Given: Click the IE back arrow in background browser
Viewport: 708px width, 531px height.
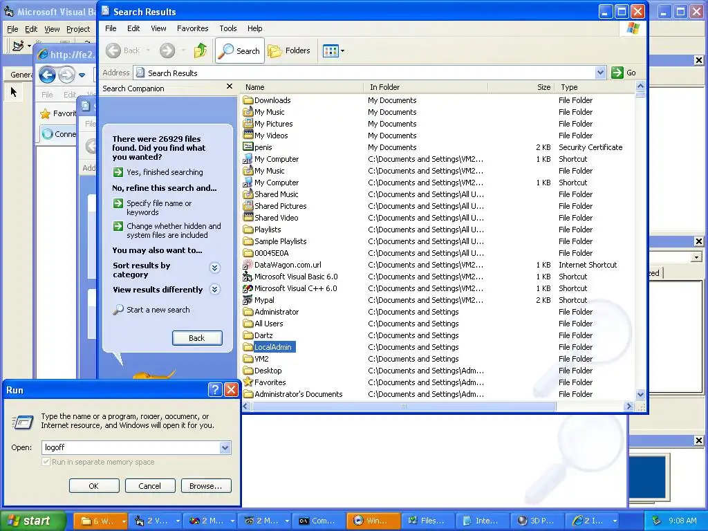Looking at the screenshot, I should (48, 75).
